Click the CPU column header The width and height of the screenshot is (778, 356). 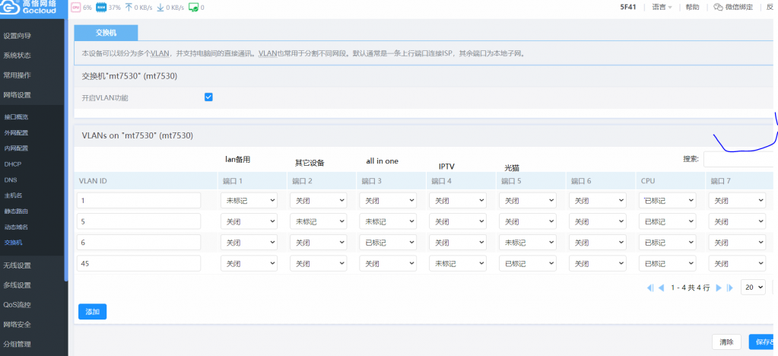click(670, 181)
